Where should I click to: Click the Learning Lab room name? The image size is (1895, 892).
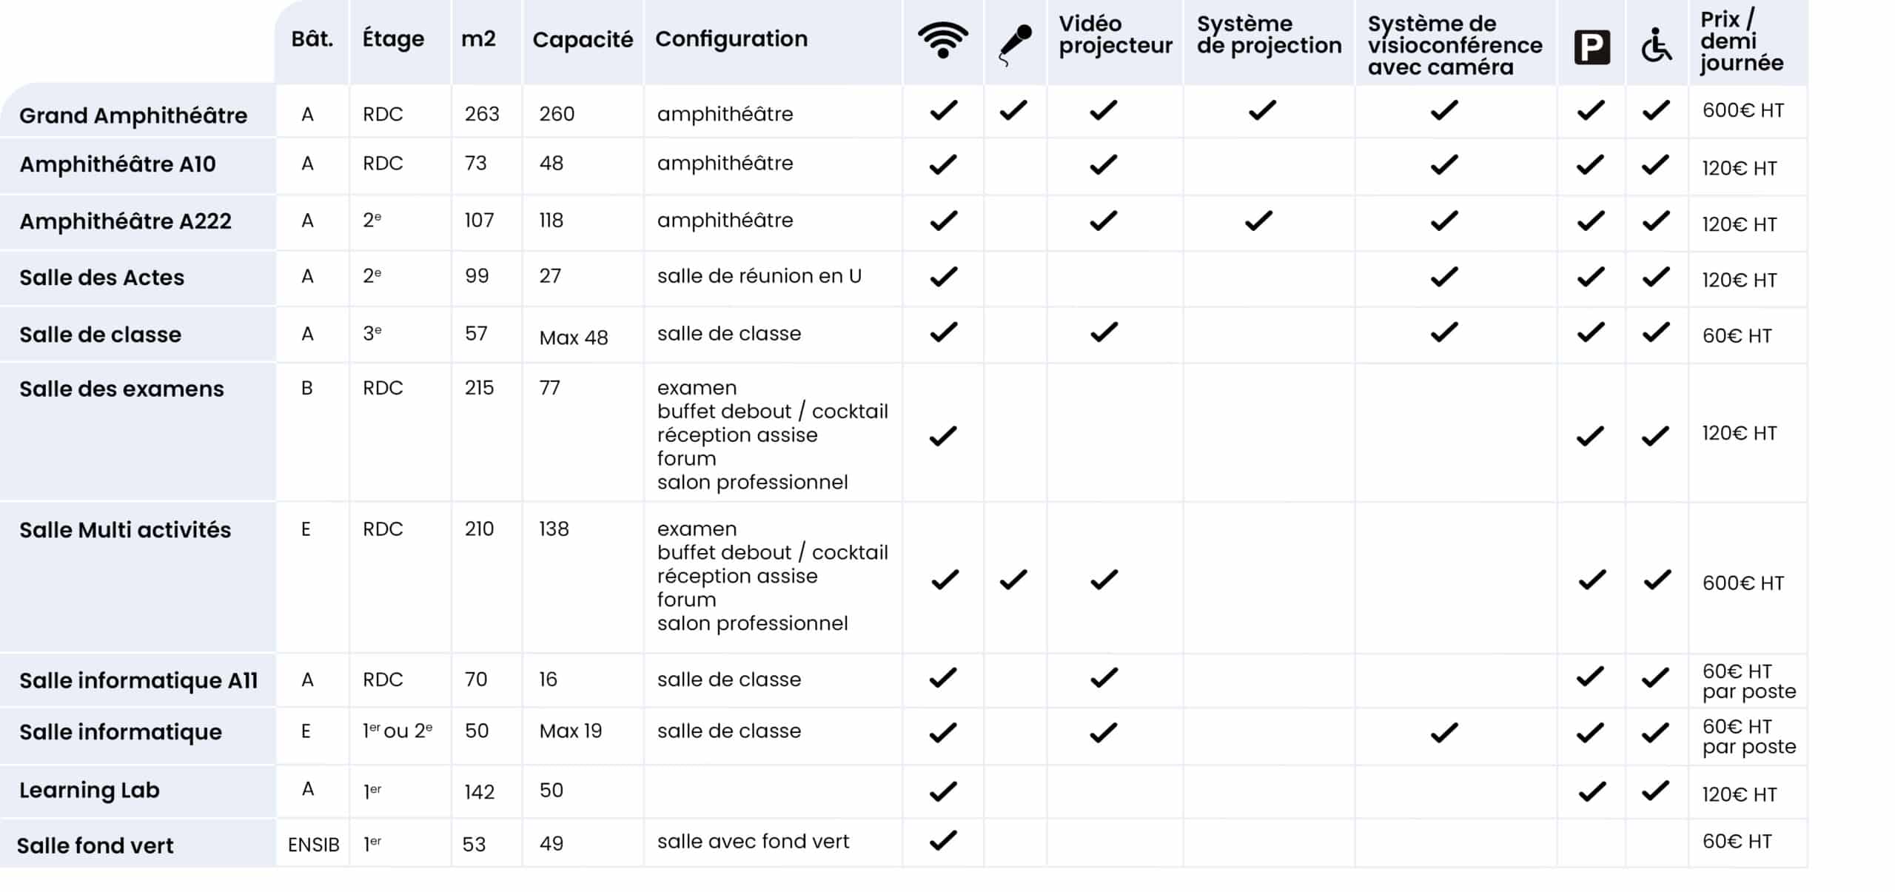[x=90, y=790]
